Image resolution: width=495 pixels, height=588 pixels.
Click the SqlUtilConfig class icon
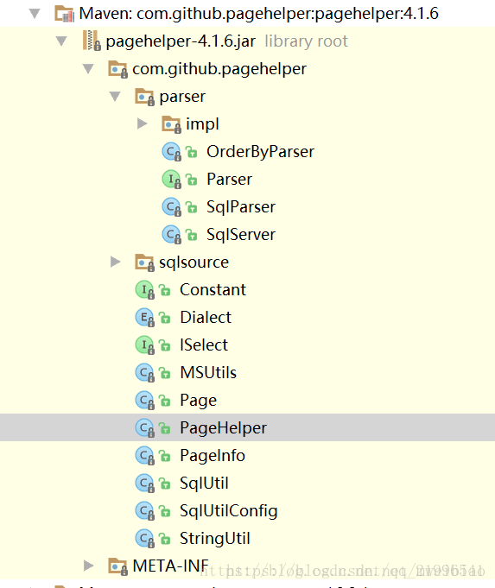145,511
